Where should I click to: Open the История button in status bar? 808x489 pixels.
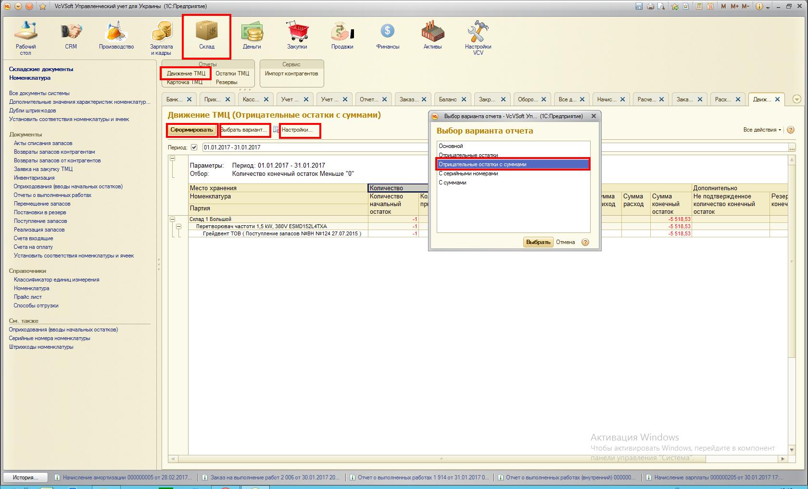point(25,477)
